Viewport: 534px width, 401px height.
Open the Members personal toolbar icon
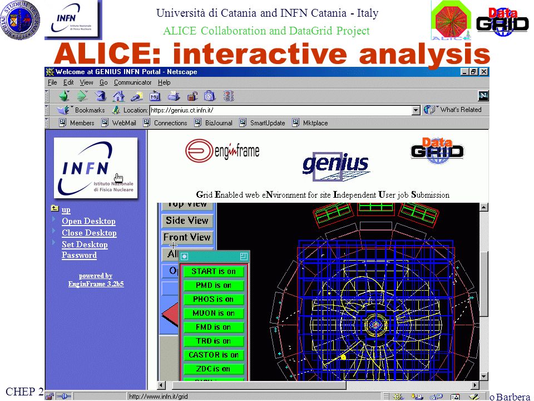(62, 123)
